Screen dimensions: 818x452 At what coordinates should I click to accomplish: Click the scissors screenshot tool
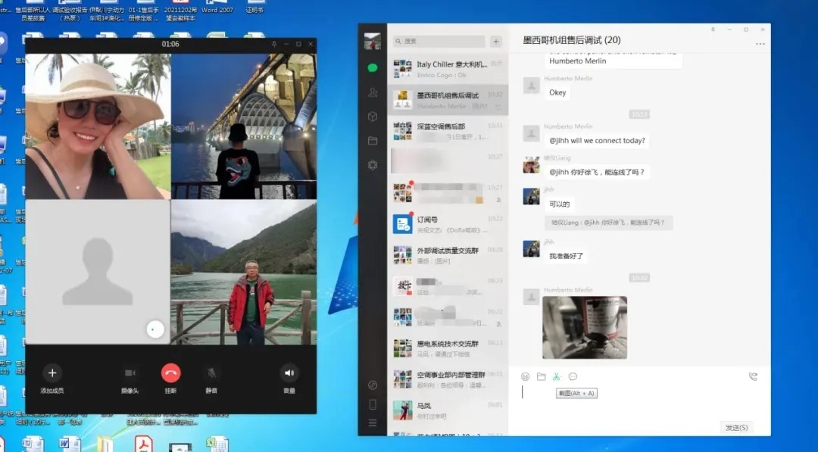tap(556, 376)
